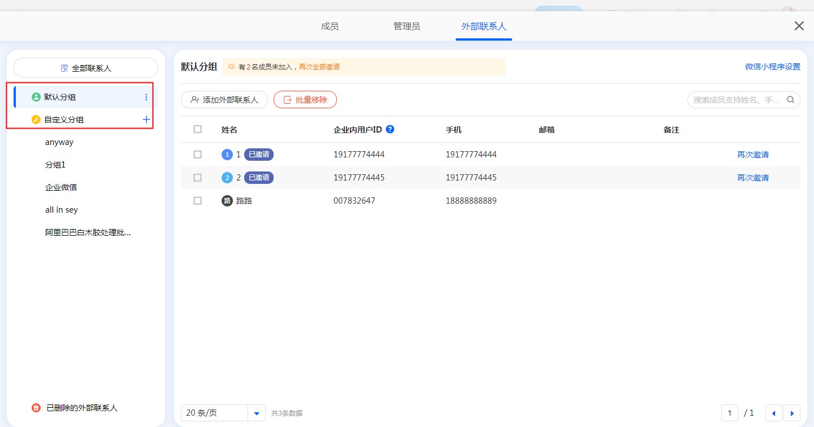Close the dialog with the X icon

pos(799,26)
